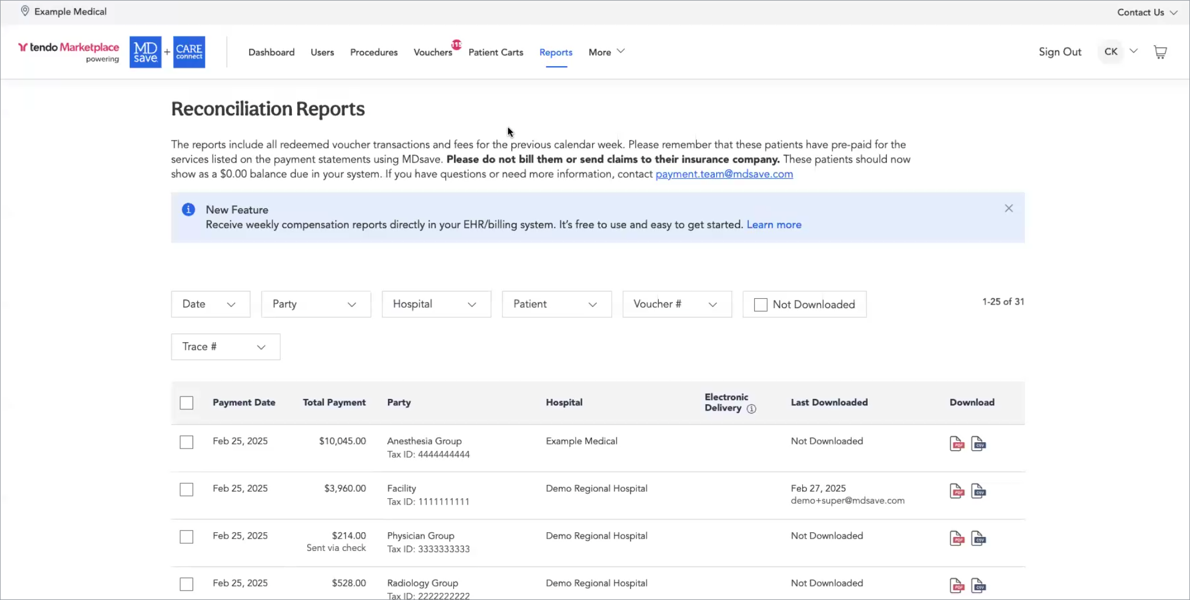Open the Learn more link

773,225
